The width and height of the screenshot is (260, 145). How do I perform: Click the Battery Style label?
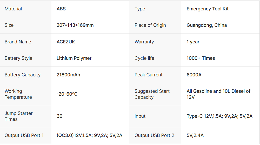18,58
